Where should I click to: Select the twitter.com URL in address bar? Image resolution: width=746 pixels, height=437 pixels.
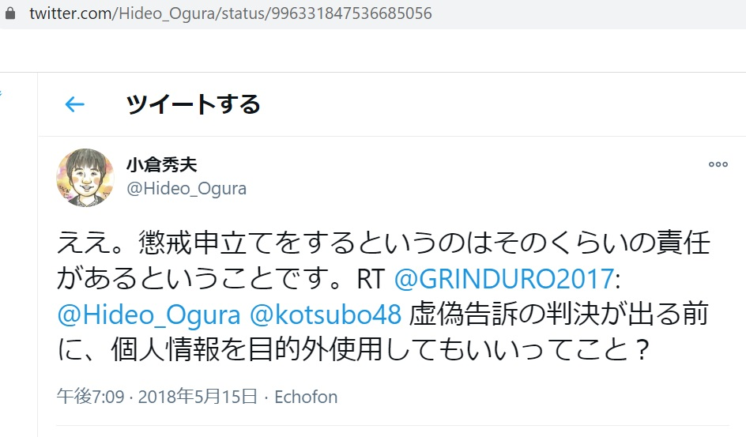230,13
